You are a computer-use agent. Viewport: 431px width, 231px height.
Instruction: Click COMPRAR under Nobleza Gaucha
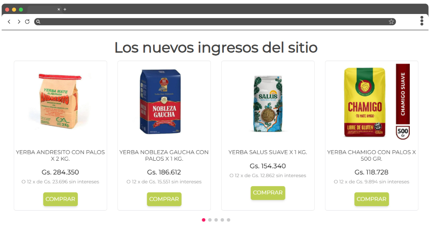tap(164, 199)
